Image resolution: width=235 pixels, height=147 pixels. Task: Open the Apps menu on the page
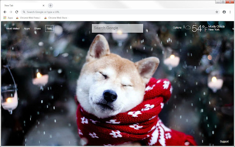click(x=27, y=29)
